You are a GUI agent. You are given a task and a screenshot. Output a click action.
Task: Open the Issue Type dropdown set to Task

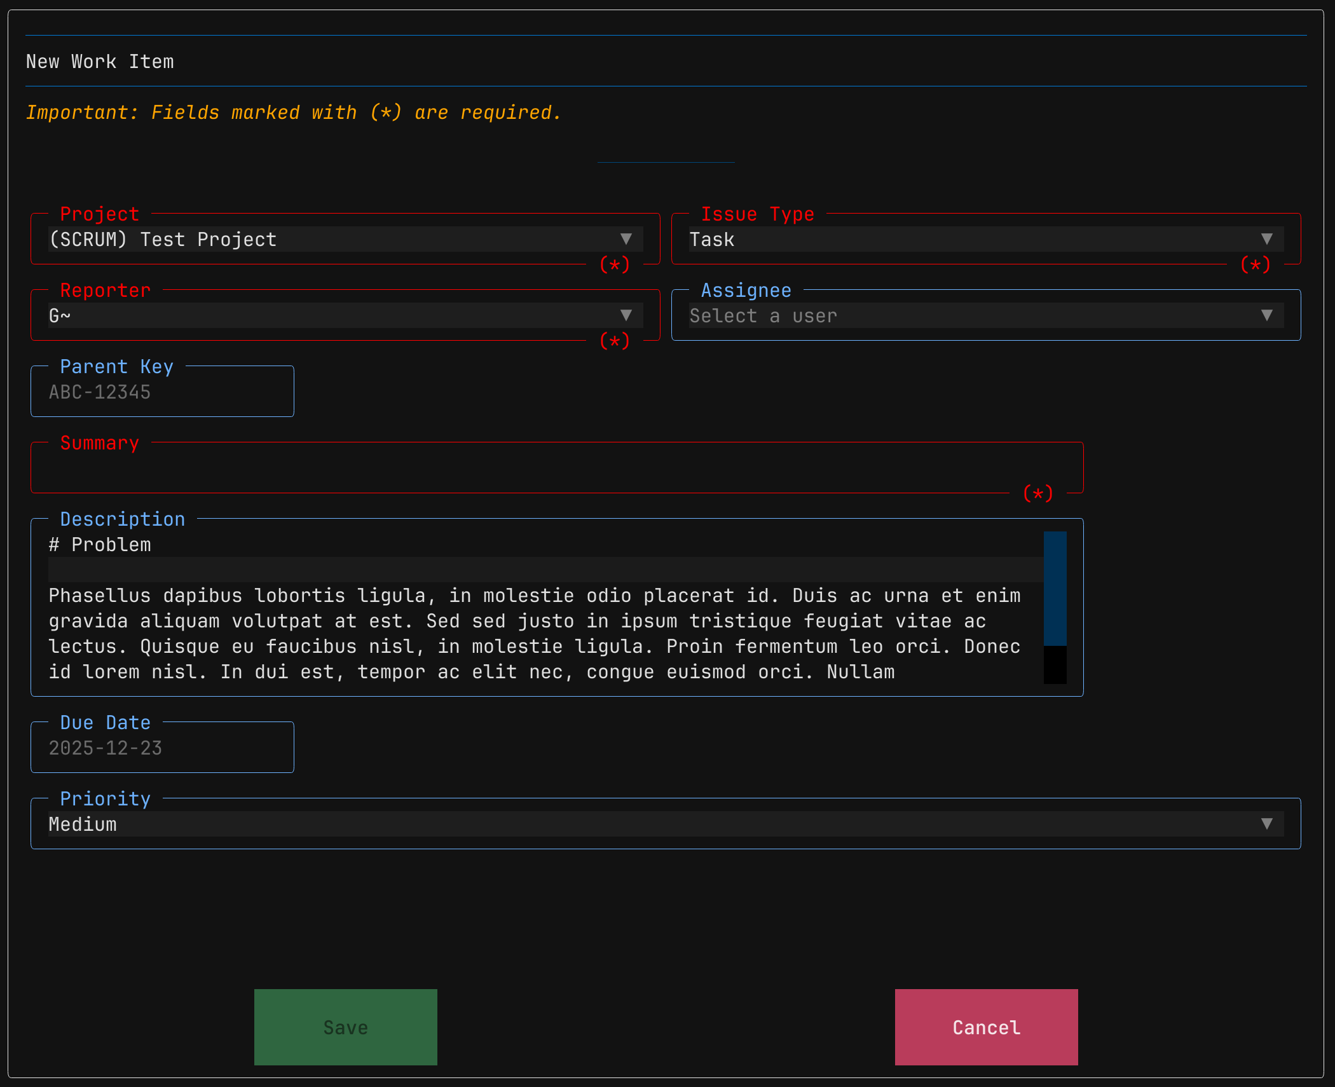pyautogui.click(x=987, y=239)
